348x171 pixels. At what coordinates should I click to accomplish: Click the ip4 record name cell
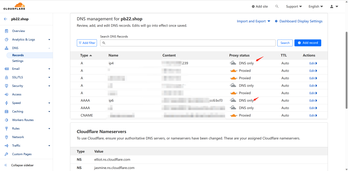(111, 63)
